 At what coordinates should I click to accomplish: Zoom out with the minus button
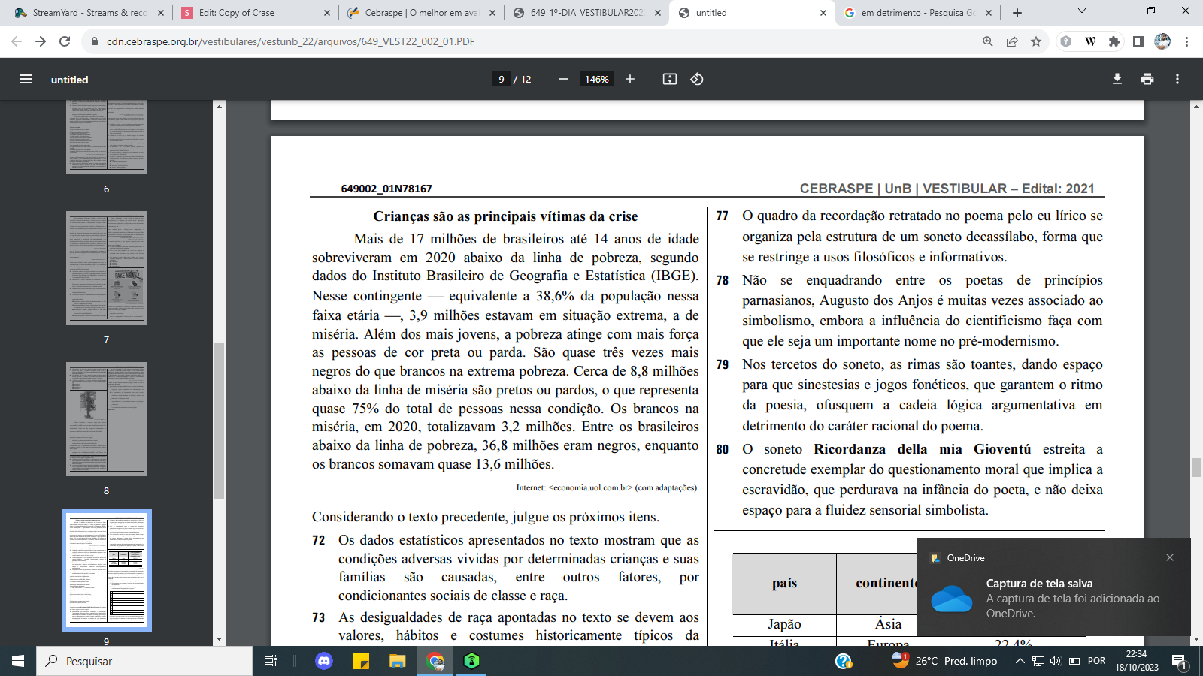564,79
